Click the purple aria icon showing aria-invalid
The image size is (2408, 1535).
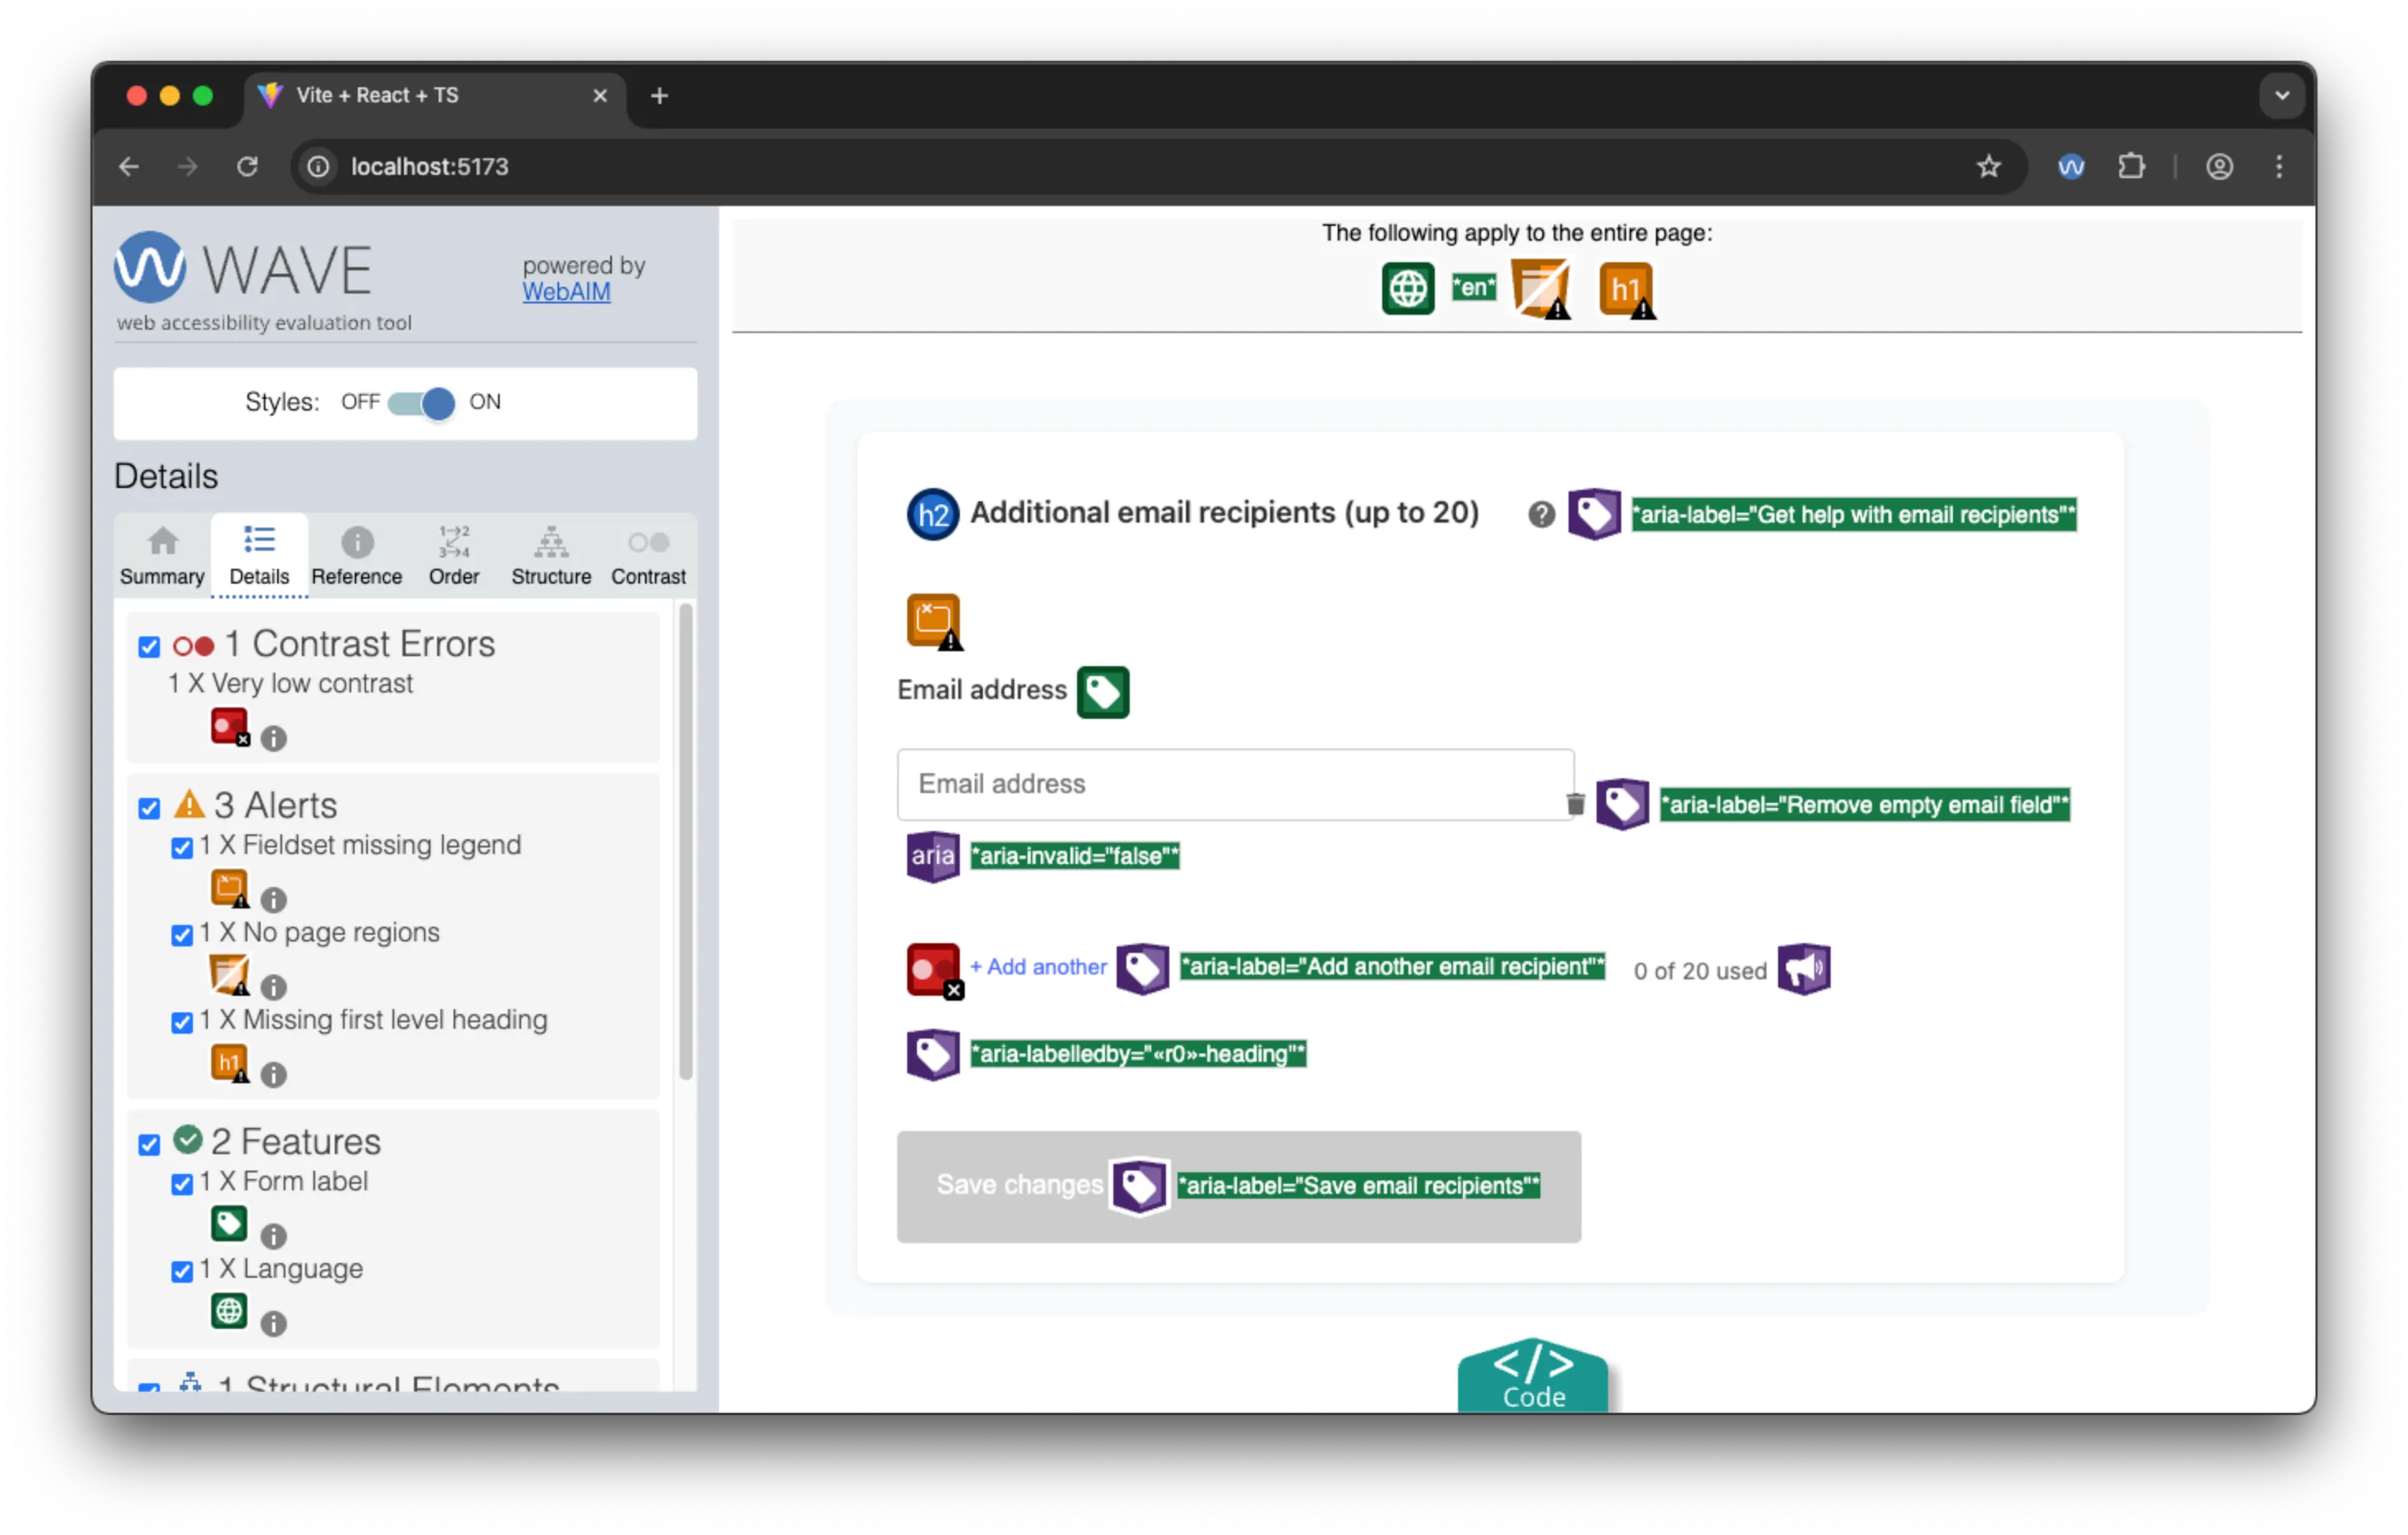click(931, 857)
